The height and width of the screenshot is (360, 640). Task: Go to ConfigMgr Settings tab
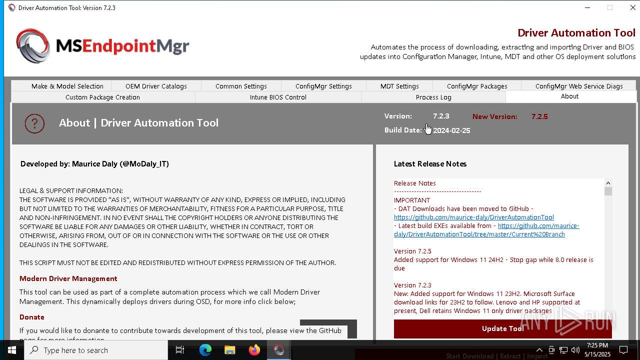pos(323,86)
